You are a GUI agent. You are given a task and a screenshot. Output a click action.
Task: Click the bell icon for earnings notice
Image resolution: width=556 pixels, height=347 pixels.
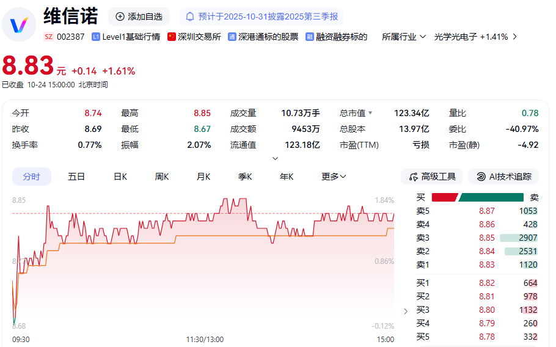click(x=190, y=16)
